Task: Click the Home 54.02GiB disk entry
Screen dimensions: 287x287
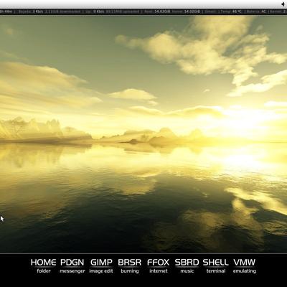Action: [186, 11]
